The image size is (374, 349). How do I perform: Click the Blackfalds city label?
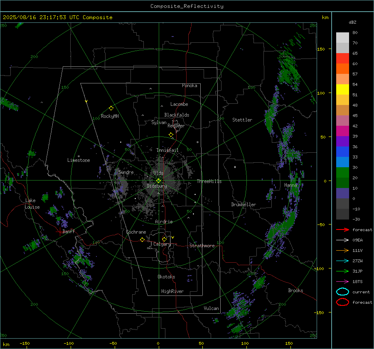click(x=177, y=115)
